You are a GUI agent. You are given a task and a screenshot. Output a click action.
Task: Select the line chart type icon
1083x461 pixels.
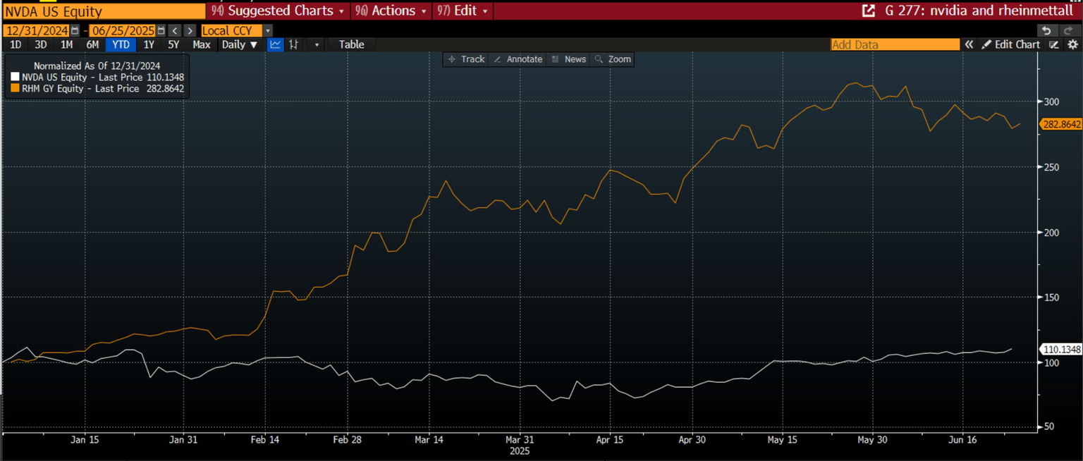[x=276, y=44]
